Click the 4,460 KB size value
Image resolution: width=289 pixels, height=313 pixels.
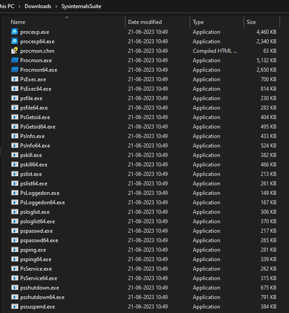click(x=266, y=32)
